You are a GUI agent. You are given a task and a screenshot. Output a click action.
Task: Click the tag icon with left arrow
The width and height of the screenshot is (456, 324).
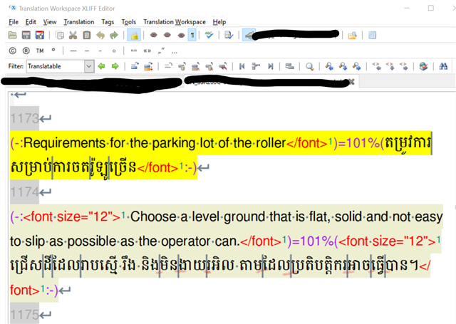pyautogui.click(x=377, y=66)
